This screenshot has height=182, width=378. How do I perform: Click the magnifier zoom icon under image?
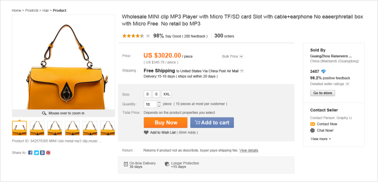pyautogui.click(x=44, y=113)
